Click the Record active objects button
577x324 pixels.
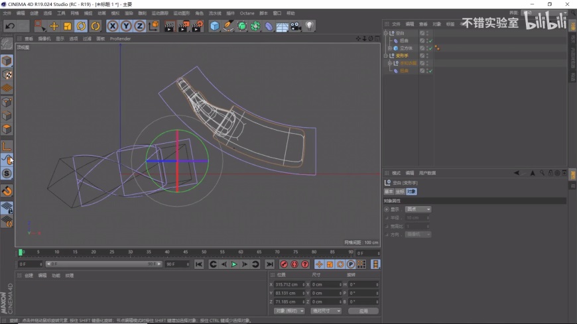[284, 264]
